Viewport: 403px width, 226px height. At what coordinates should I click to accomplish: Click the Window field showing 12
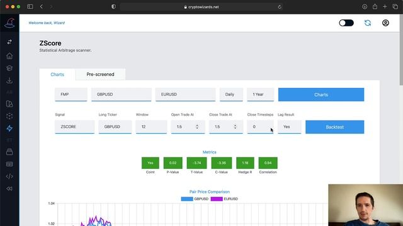click(151, 127)
